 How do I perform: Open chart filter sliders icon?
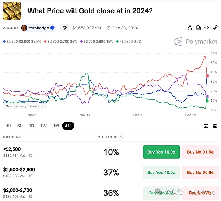tap(206, 126)
